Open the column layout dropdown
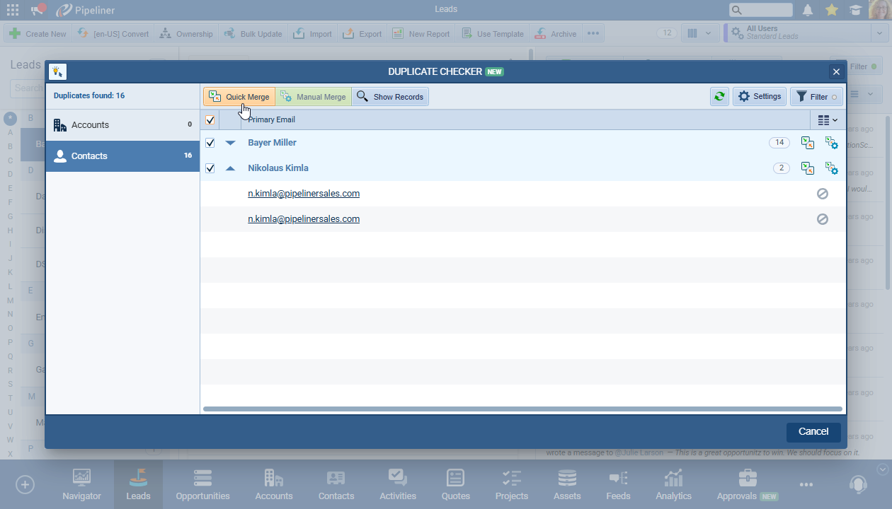Screen dimensions: 892x509 click(x=827, y=120)
